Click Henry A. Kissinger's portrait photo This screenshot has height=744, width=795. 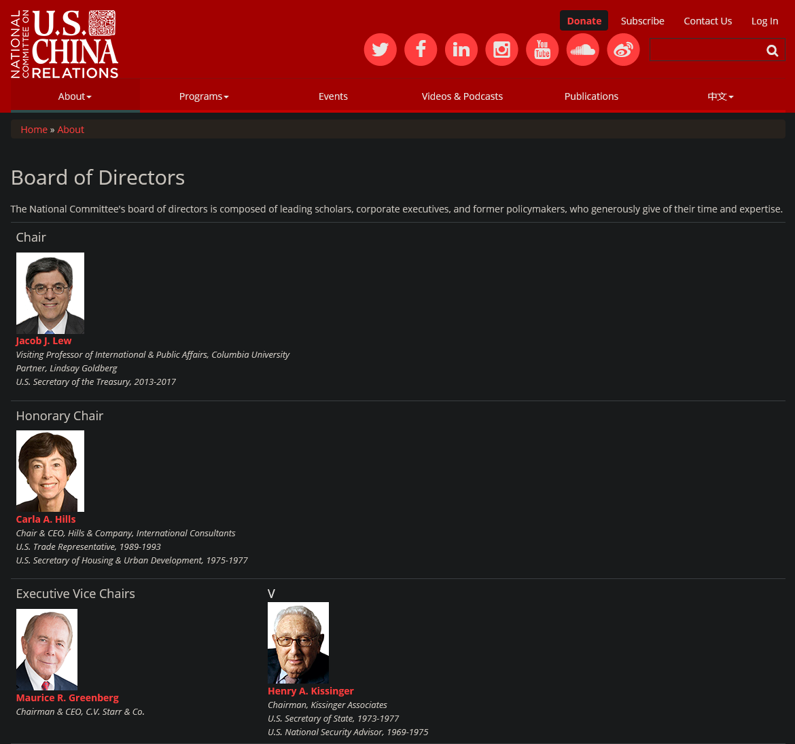298,643
